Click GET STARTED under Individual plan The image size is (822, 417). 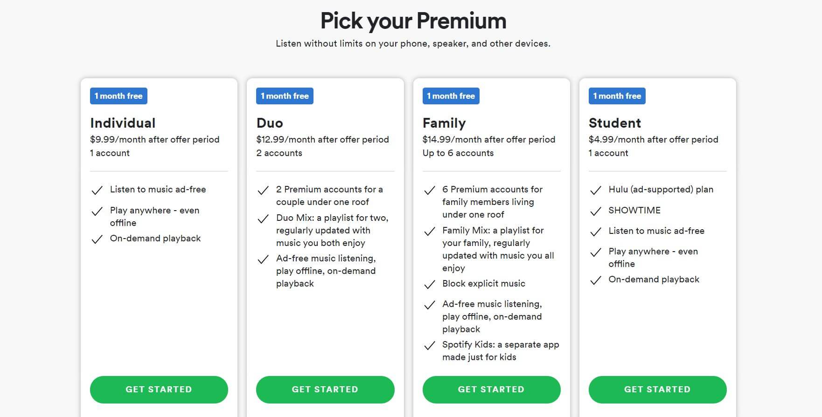coord(159,390)
